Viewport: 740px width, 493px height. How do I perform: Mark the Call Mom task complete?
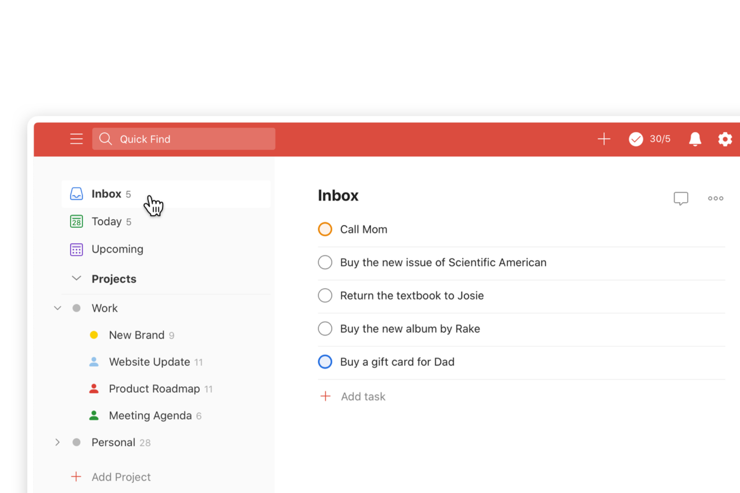click(325, 229)
